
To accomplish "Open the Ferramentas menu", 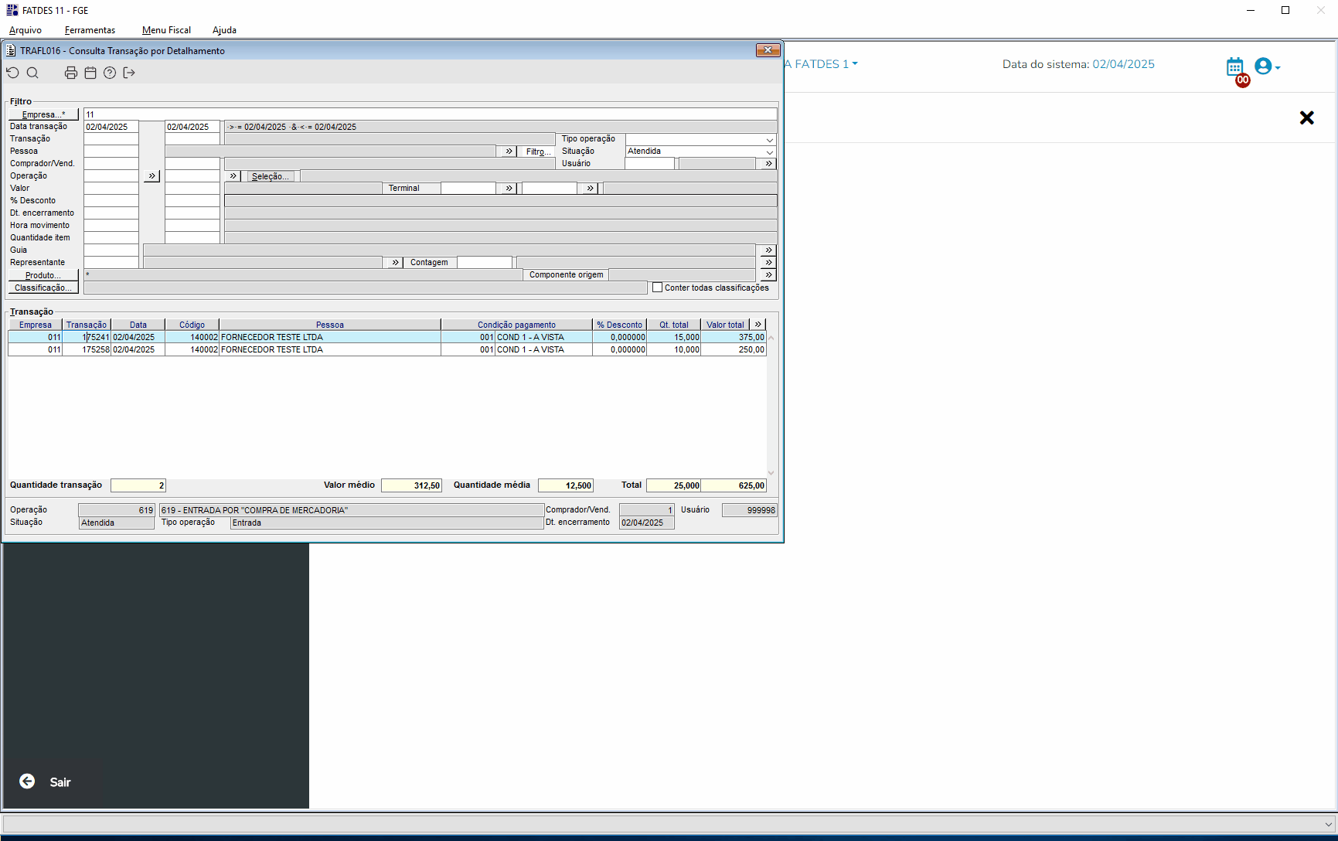I will click(90, 30).
